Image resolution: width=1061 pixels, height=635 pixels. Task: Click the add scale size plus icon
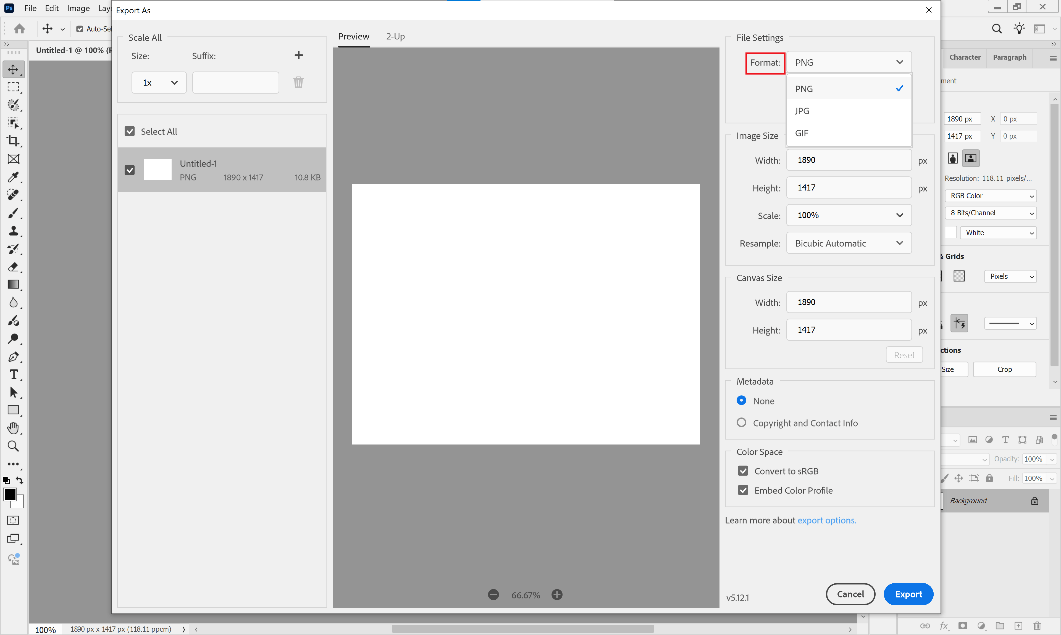[299, 55]
